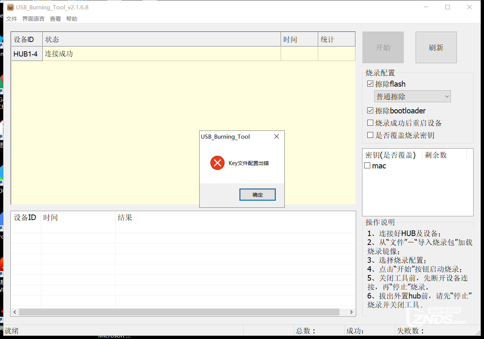Enable 烧录成功后重启设备 checkbox
The width and height of the screenshot is (484, 339).
coord(370,123)
